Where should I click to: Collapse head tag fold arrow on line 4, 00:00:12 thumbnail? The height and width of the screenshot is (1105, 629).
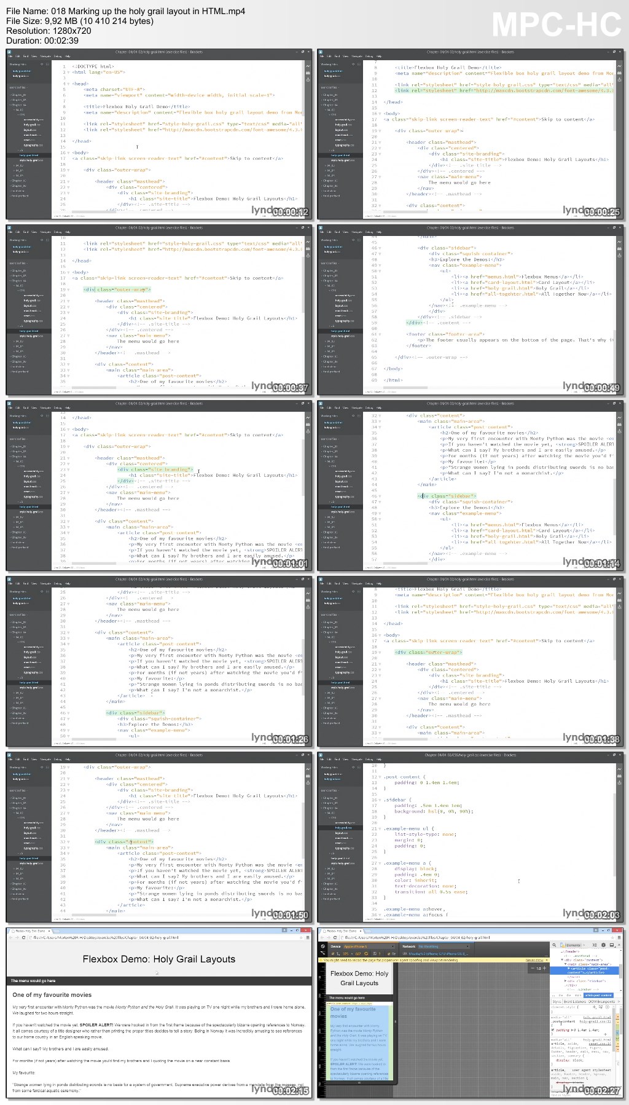[68, 84]
